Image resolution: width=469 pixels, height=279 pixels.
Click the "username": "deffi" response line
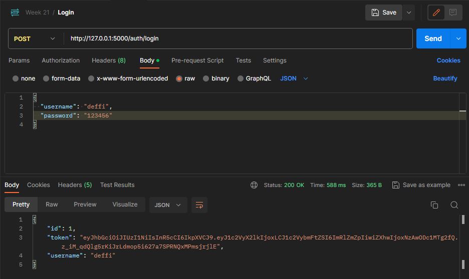click(x=81, y=255)
